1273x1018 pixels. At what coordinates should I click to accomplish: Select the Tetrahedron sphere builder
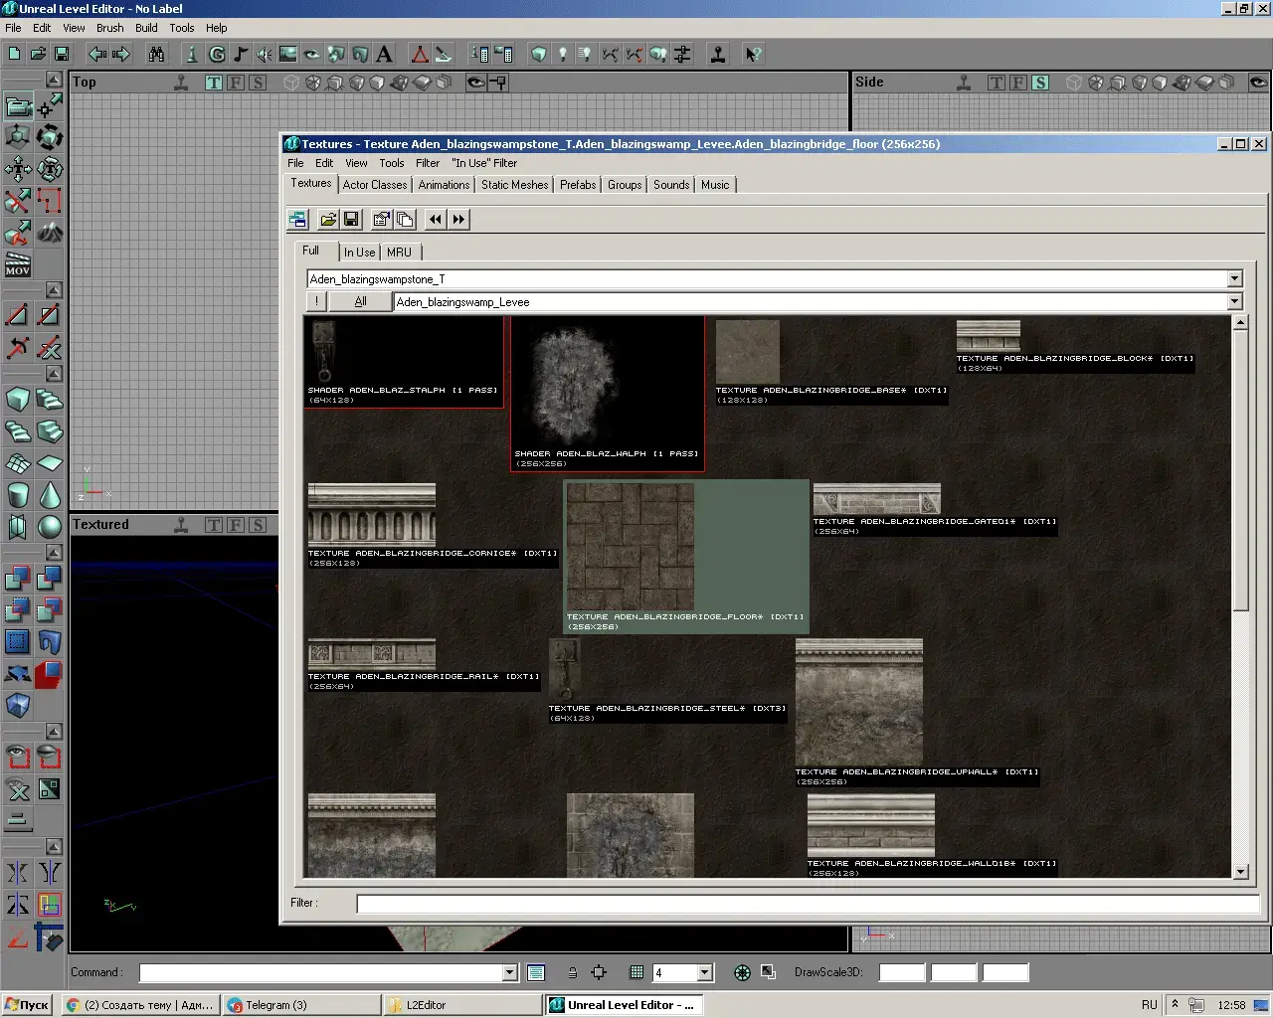50,527
